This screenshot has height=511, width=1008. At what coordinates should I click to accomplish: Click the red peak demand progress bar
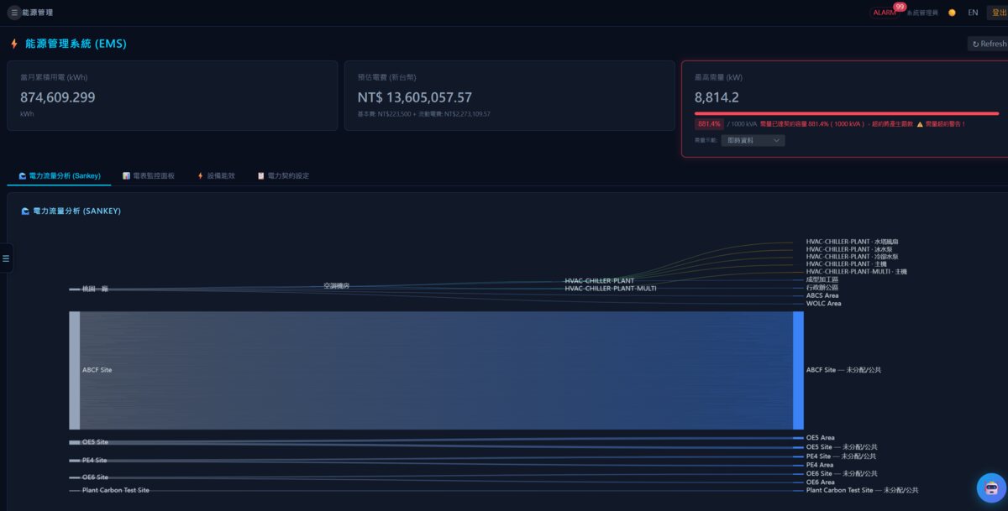coord(847,113)
